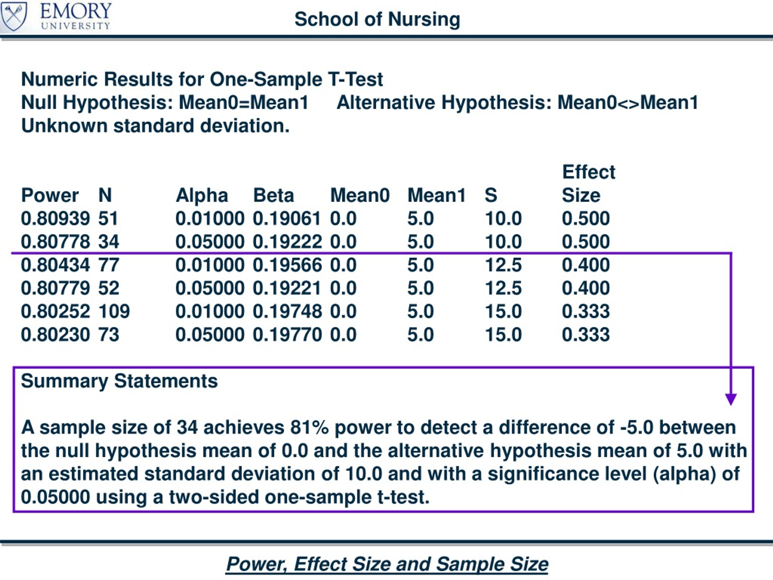Click the Beta column header
The width and height of the screenshot is (773, 580).
[x=273, y=195]
